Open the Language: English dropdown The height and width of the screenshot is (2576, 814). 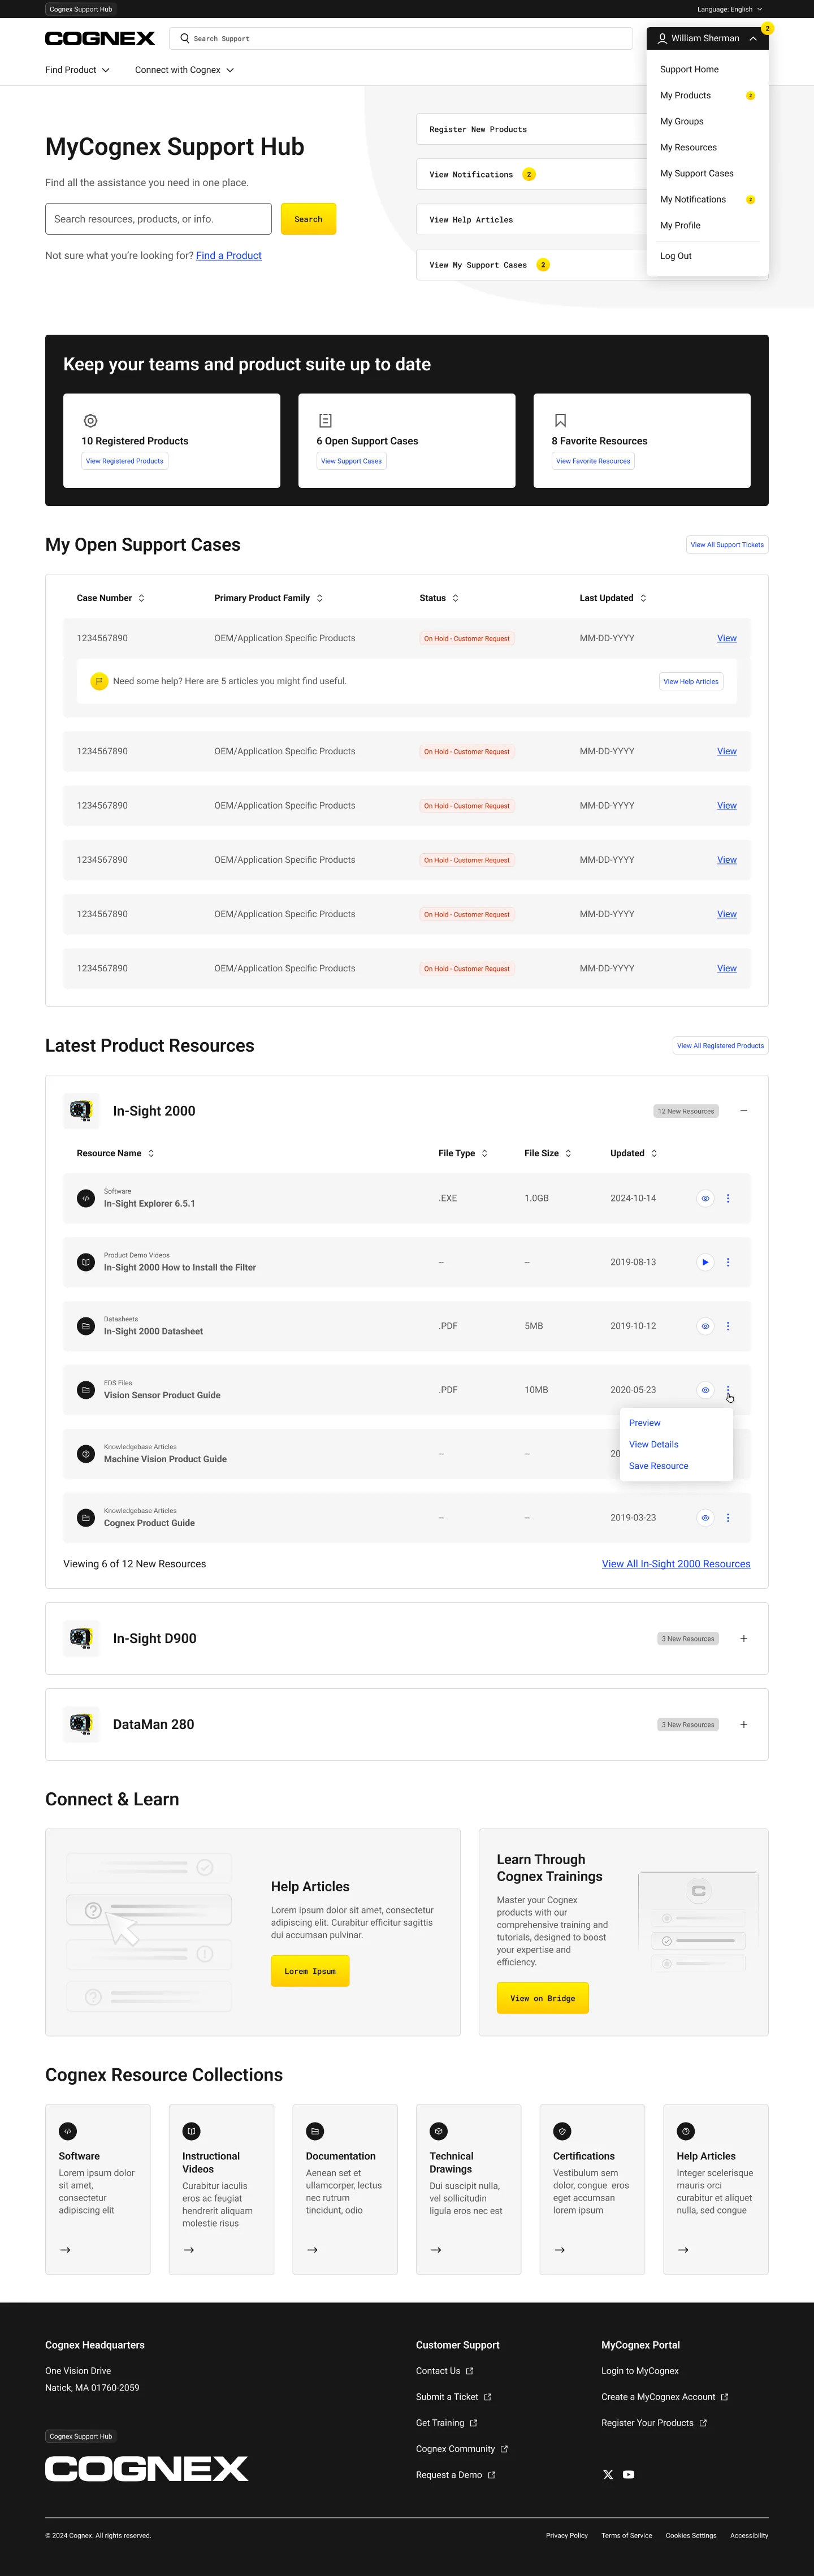(x=730, y=9)
